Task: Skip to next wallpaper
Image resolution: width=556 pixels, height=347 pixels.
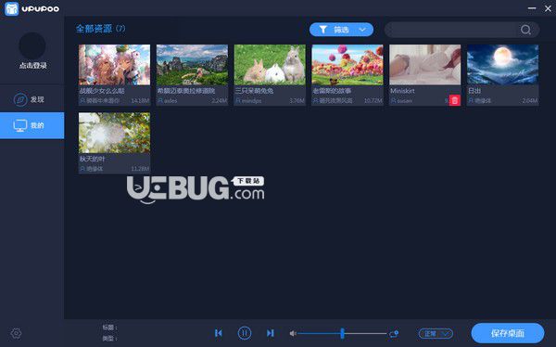Action: tap(271, 333)
